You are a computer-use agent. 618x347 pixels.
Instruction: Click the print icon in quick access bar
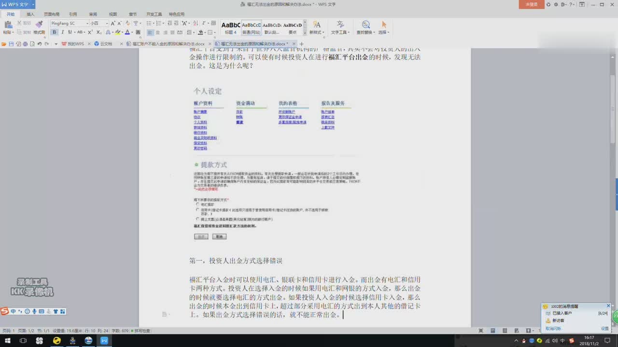point(25,44)
